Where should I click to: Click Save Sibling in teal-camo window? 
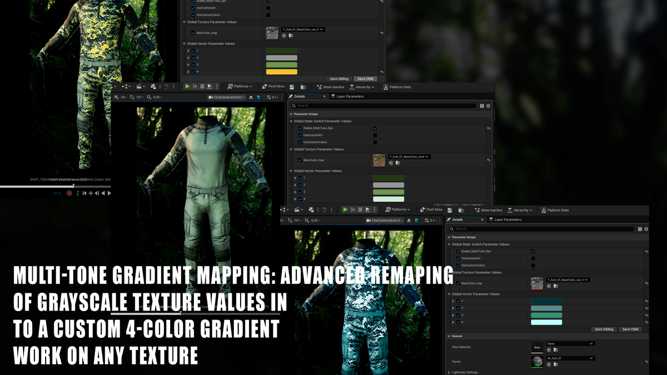[x=604, y=329]
